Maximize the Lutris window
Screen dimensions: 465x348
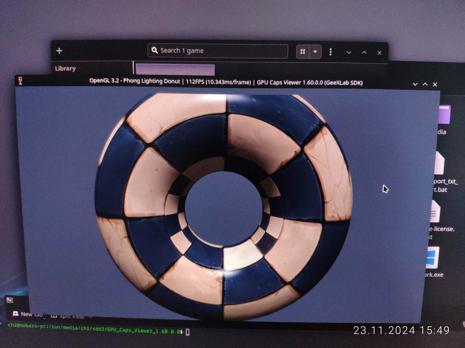[x=364, y=52]
